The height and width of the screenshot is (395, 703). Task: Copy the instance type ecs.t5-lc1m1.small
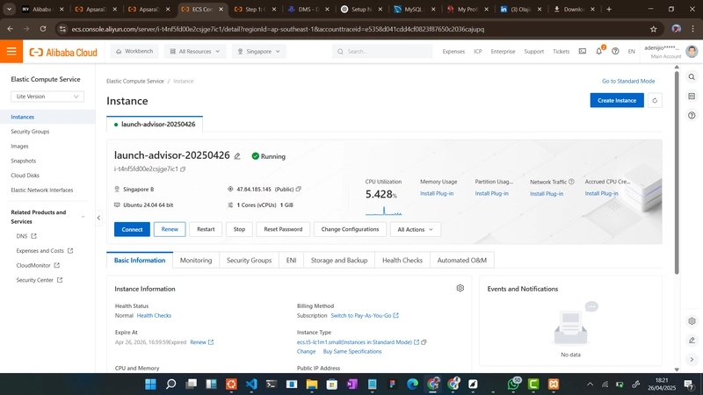[x=424, y=342]
